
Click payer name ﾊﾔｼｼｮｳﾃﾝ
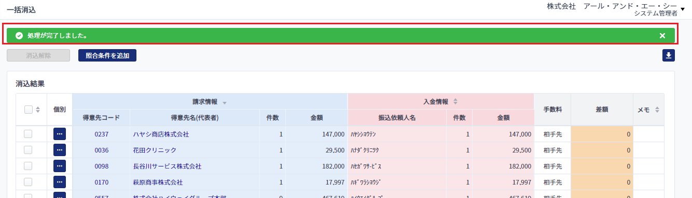(x=364, y=134)
